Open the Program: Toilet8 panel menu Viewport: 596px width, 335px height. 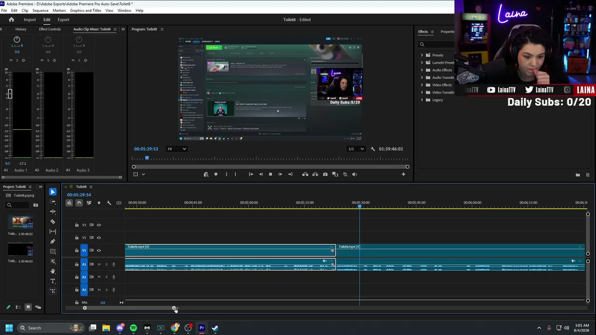point(162,29)
